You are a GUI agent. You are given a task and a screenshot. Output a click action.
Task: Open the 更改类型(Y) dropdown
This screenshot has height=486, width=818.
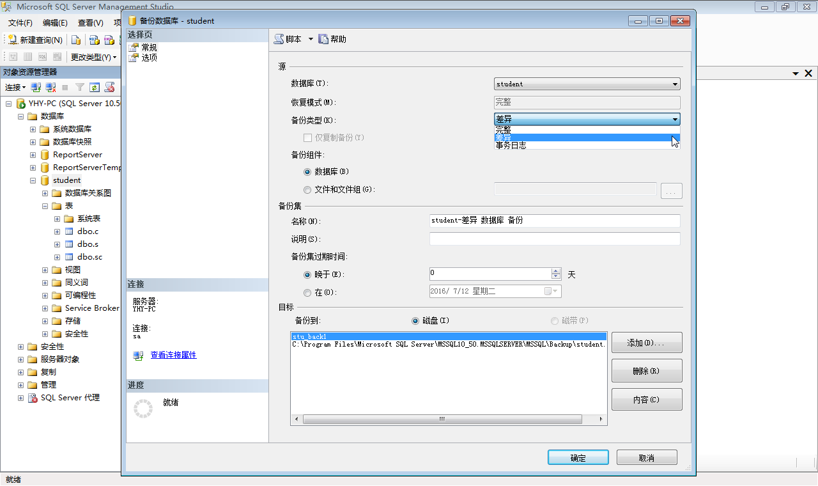click(93, 57)
